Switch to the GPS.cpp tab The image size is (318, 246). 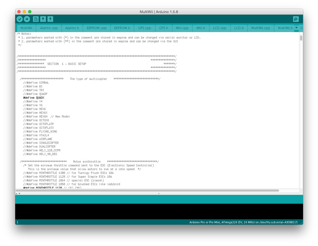point(144,28)
